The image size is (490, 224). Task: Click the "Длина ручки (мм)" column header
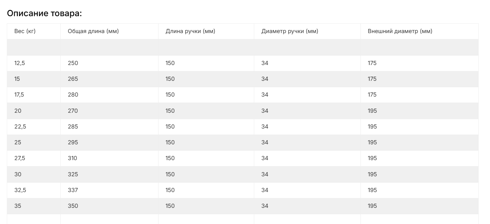pos(190,31)
